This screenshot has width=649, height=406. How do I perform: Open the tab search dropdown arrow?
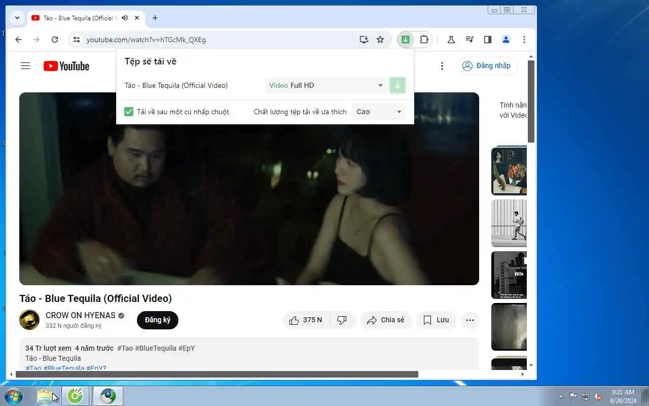click(17, 18)
